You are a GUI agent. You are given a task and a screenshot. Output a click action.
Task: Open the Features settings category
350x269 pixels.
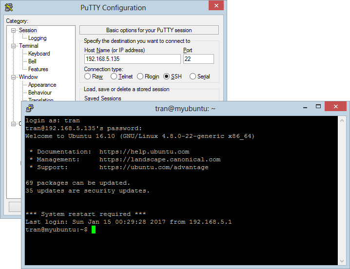pyautogui.click(x=38, y=69)
